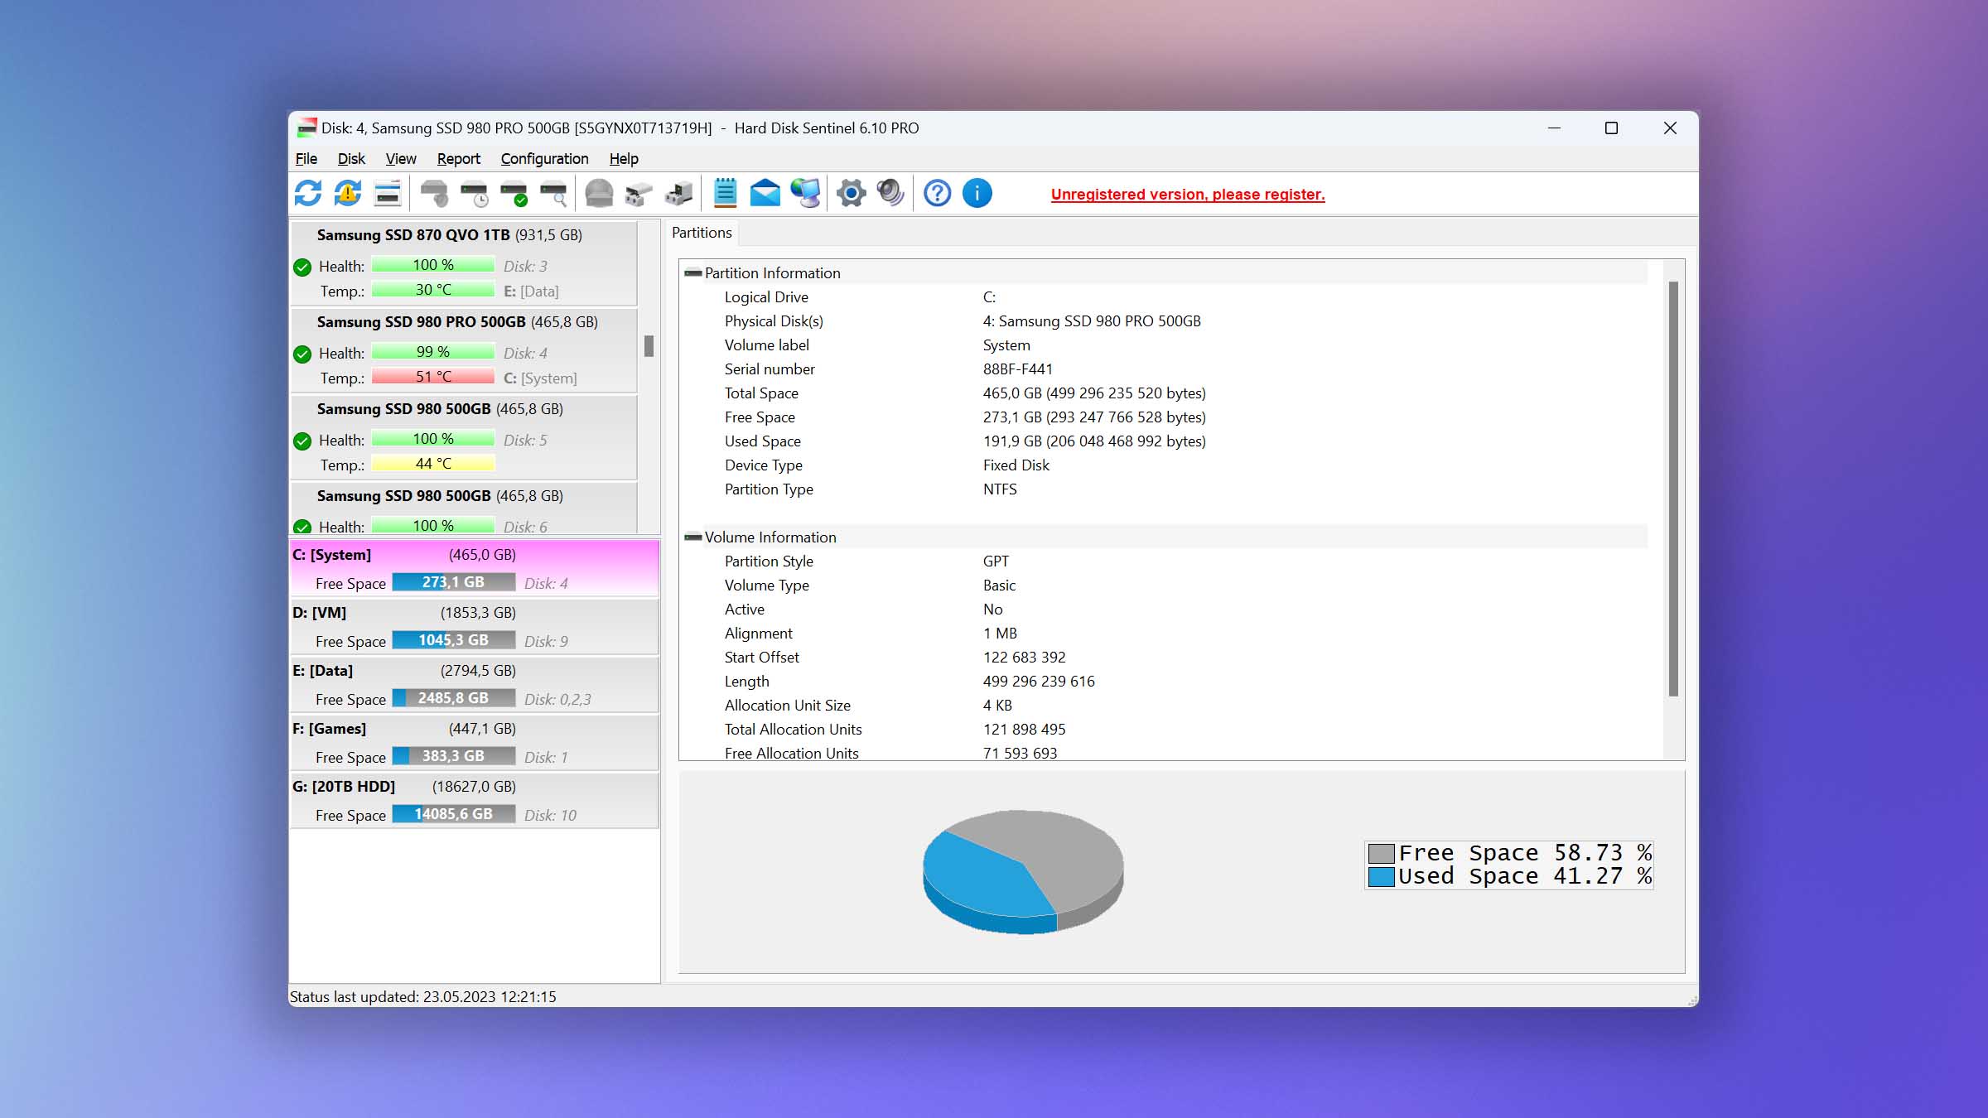Screen dimensions: 1988x1118
Task: Click the blue envelope email icon
Action: 765,194
